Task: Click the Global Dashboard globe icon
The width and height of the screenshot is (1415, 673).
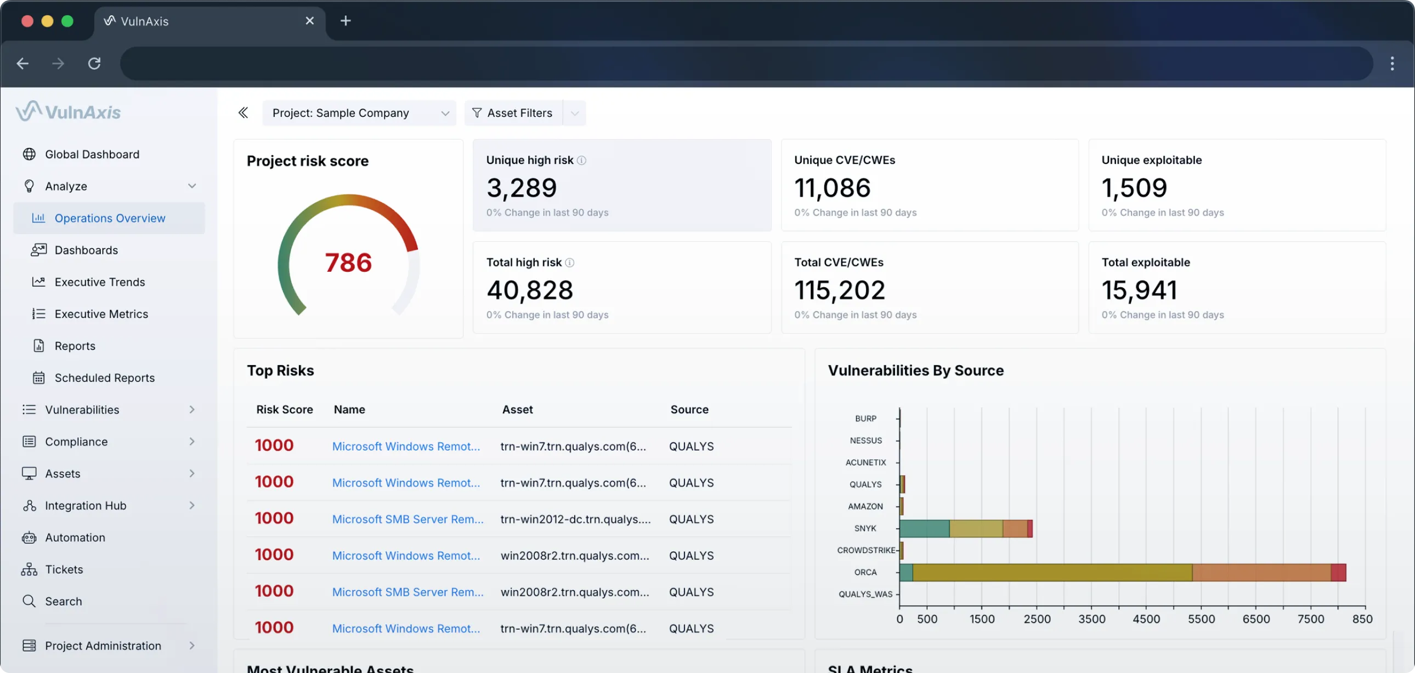Action: pyautogui.click(x=29, y=154)
